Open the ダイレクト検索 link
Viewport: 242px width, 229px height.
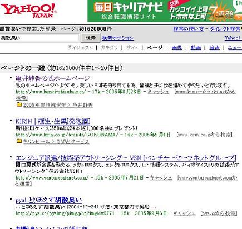(x=225, y=29)
